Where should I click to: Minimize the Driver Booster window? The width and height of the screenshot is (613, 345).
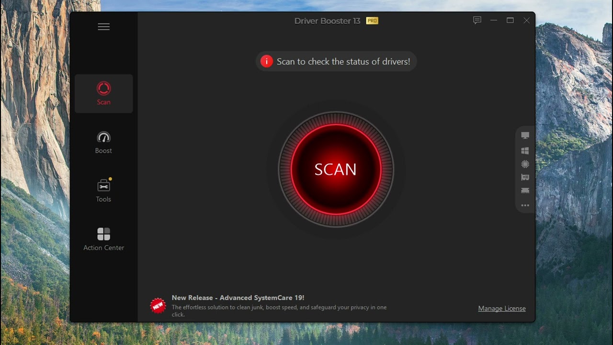coord(494,20)
